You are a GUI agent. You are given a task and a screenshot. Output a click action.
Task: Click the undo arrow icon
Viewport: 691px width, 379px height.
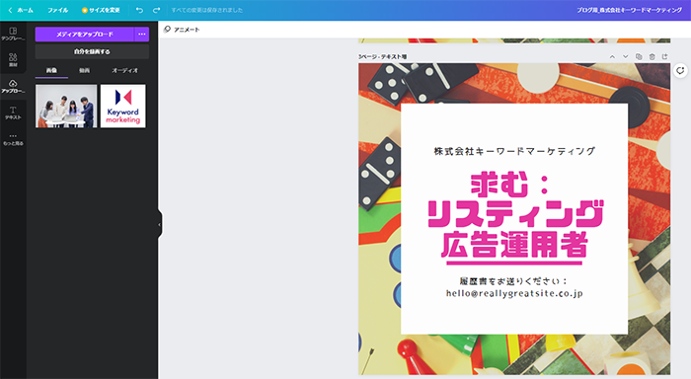pos(140,10)
